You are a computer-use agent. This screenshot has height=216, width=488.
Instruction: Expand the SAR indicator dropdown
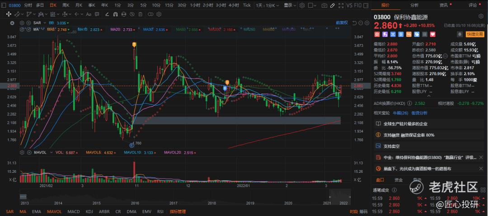tap(45, 23)
